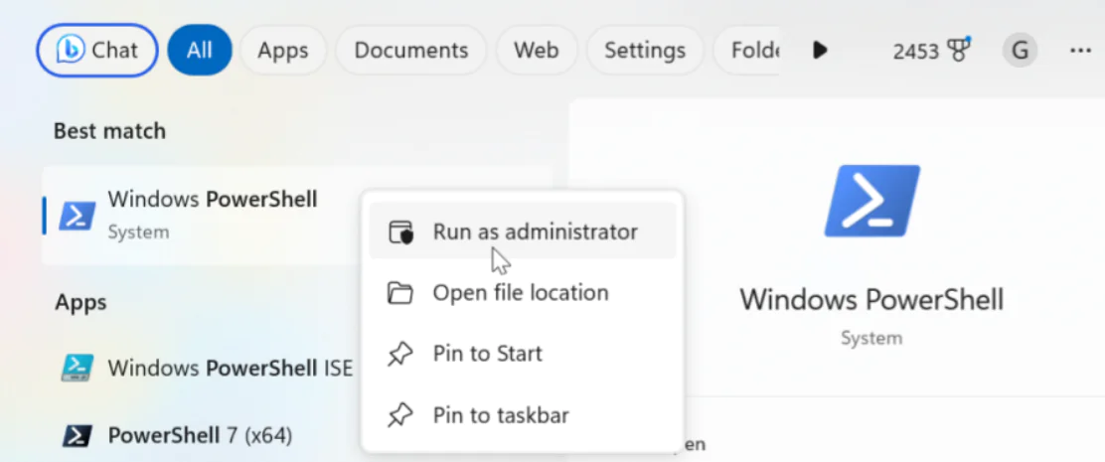The image size is (1105, 462).
Task: Open the Bing Chat filter
Action: click(97, 50)
